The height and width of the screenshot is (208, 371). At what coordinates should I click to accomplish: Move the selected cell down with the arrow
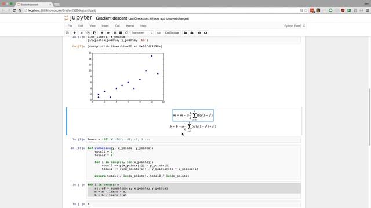[x=108, y=33]
